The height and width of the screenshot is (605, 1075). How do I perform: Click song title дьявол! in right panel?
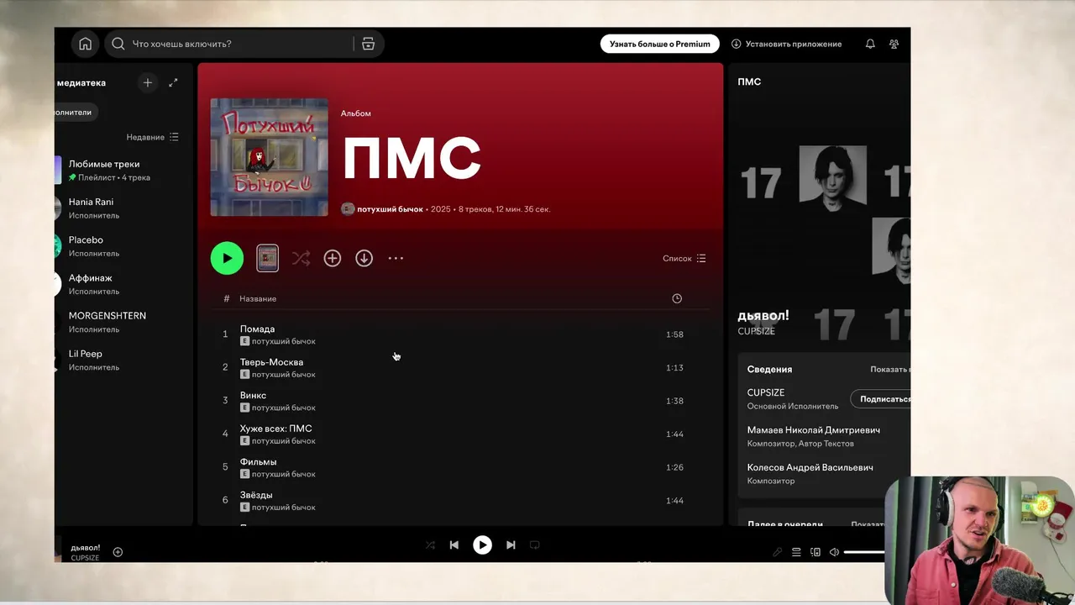[763, 316]
